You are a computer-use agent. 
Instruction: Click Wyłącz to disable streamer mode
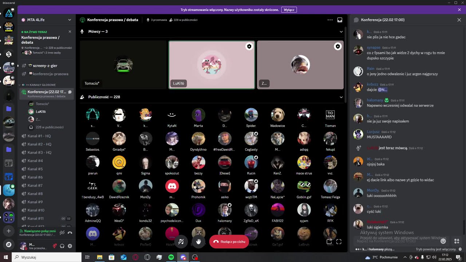(289, 10)
